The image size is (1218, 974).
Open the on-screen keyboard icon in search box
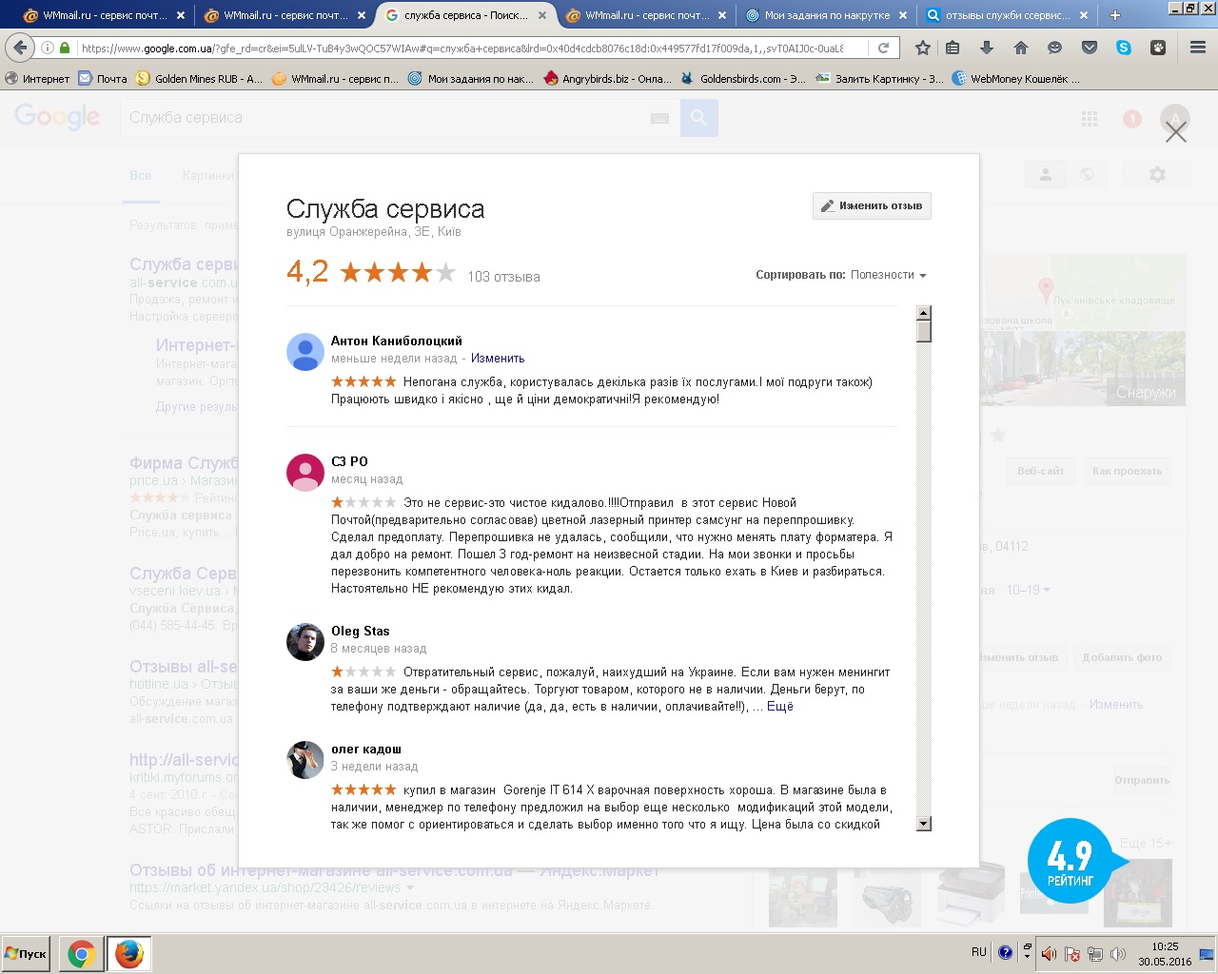(x=659, y=118)
